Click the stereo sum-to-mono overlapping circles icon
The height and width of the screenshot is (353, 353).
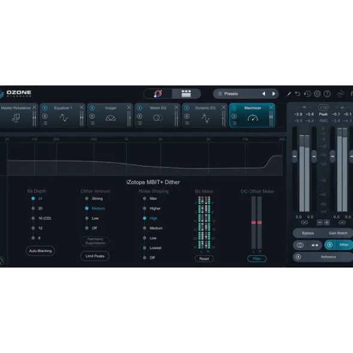click(300, 245)
